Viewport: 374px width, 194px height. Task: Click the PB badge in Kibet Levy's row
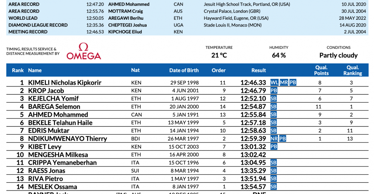tap(274, 147)
